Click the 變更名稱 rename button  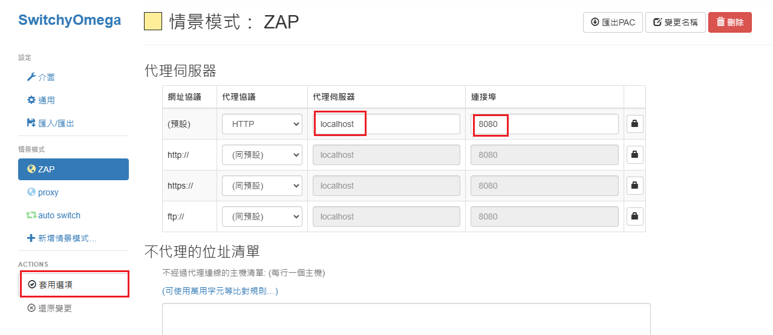[x=675, y=22]
